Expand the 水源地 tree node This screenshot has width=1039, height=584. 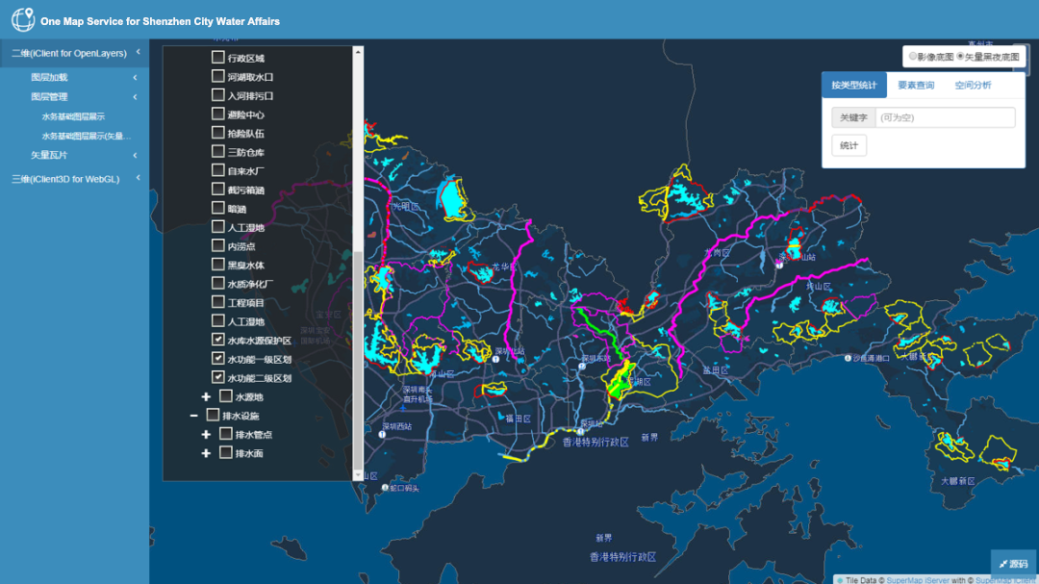(x=206, y=396)
